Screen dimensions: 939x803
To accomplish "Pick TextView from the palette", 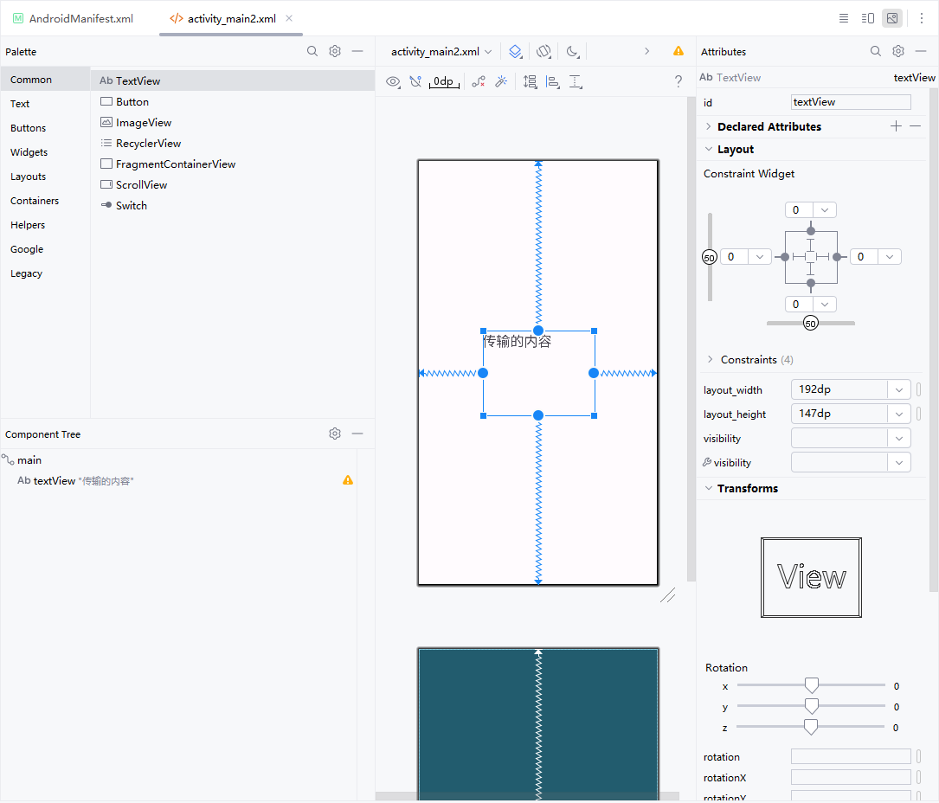I will pyautogui.click(x=233, y=80).
